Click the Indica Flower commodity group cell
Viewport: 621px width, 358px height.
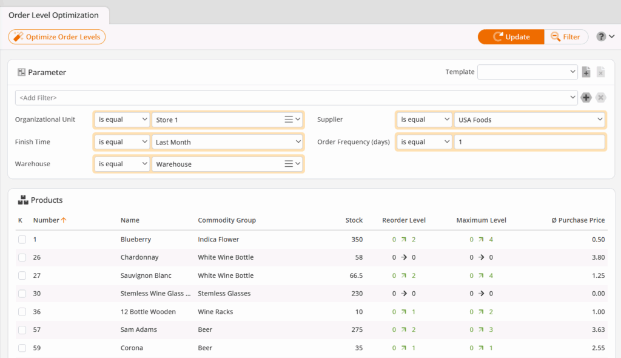point(218,240)
